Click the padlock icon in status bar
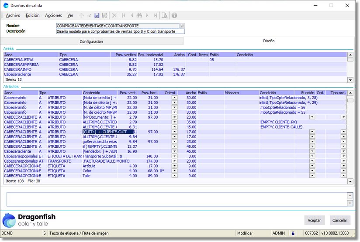Viewport: 360px width, 242px height. point(293,233)
